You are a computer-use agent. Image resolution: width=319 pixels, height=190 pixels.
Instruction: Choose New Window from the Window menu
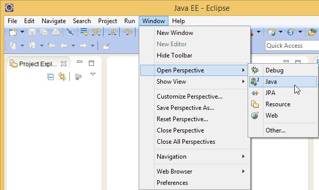[x=195, y=33]
